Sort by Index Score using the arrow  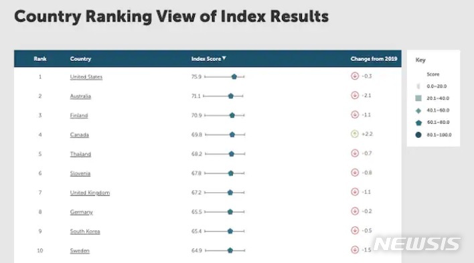224,58
